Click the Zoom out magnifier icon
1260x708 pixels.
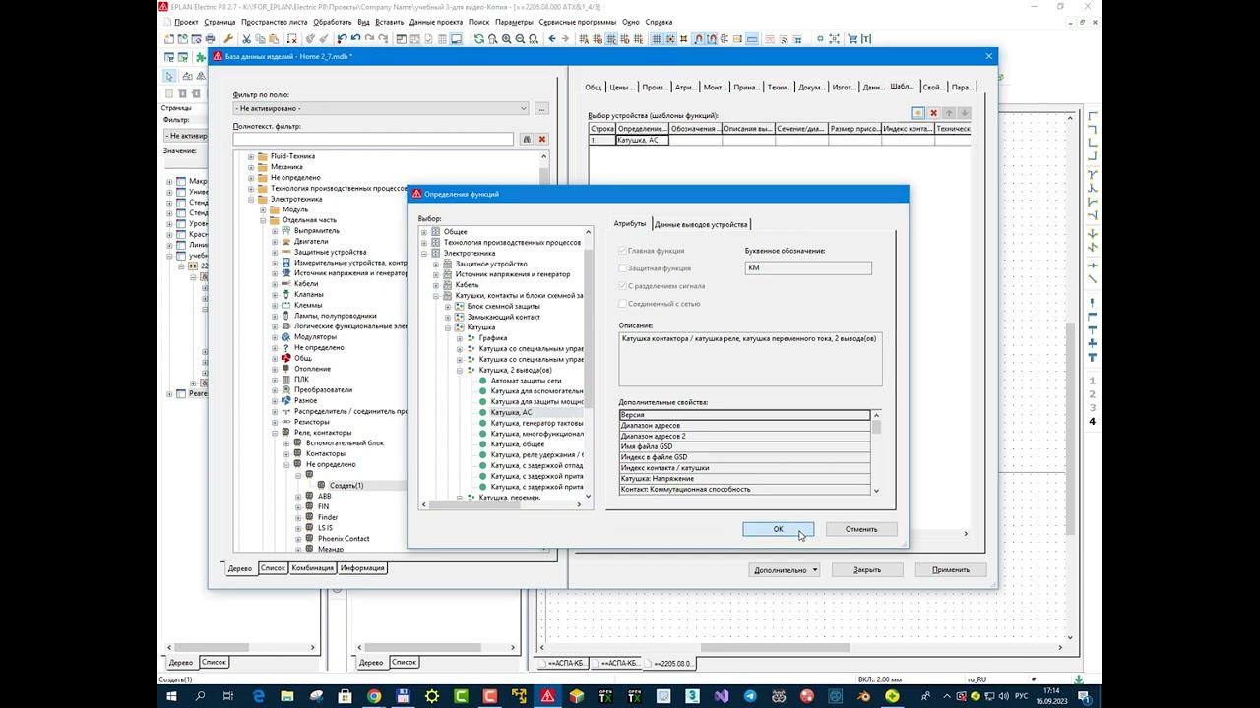click(x=520, y=39)
